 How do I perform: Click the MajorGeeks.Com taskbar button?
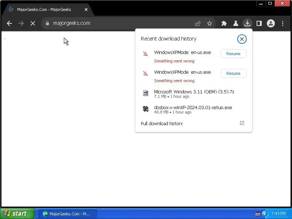[68, 214]
